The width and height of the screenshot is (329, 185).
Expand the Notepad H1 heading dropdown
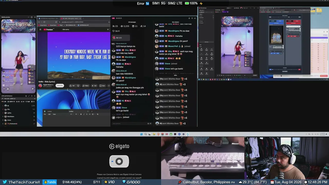pyautogui.click(x=71, y=114)
